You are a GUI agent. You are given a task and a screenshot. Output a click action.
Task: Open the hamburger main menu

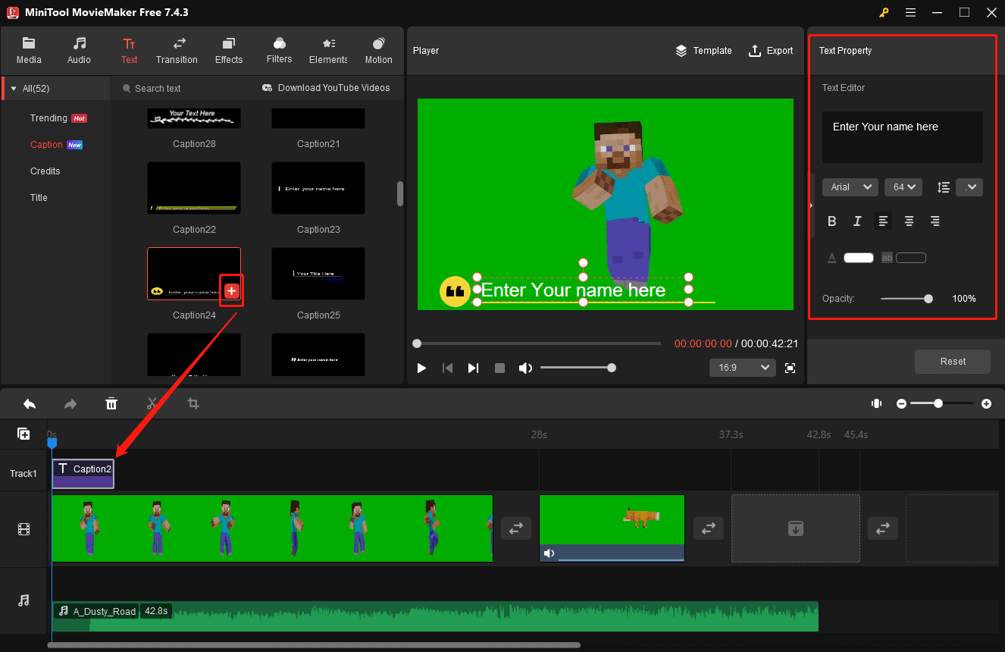coord(910,12)
